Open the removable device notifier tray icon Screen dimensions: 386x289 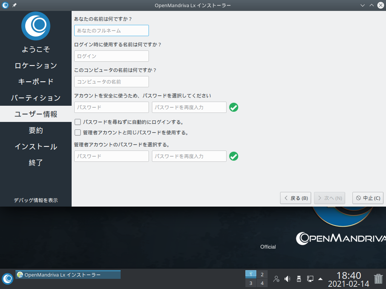click(299, 279)
